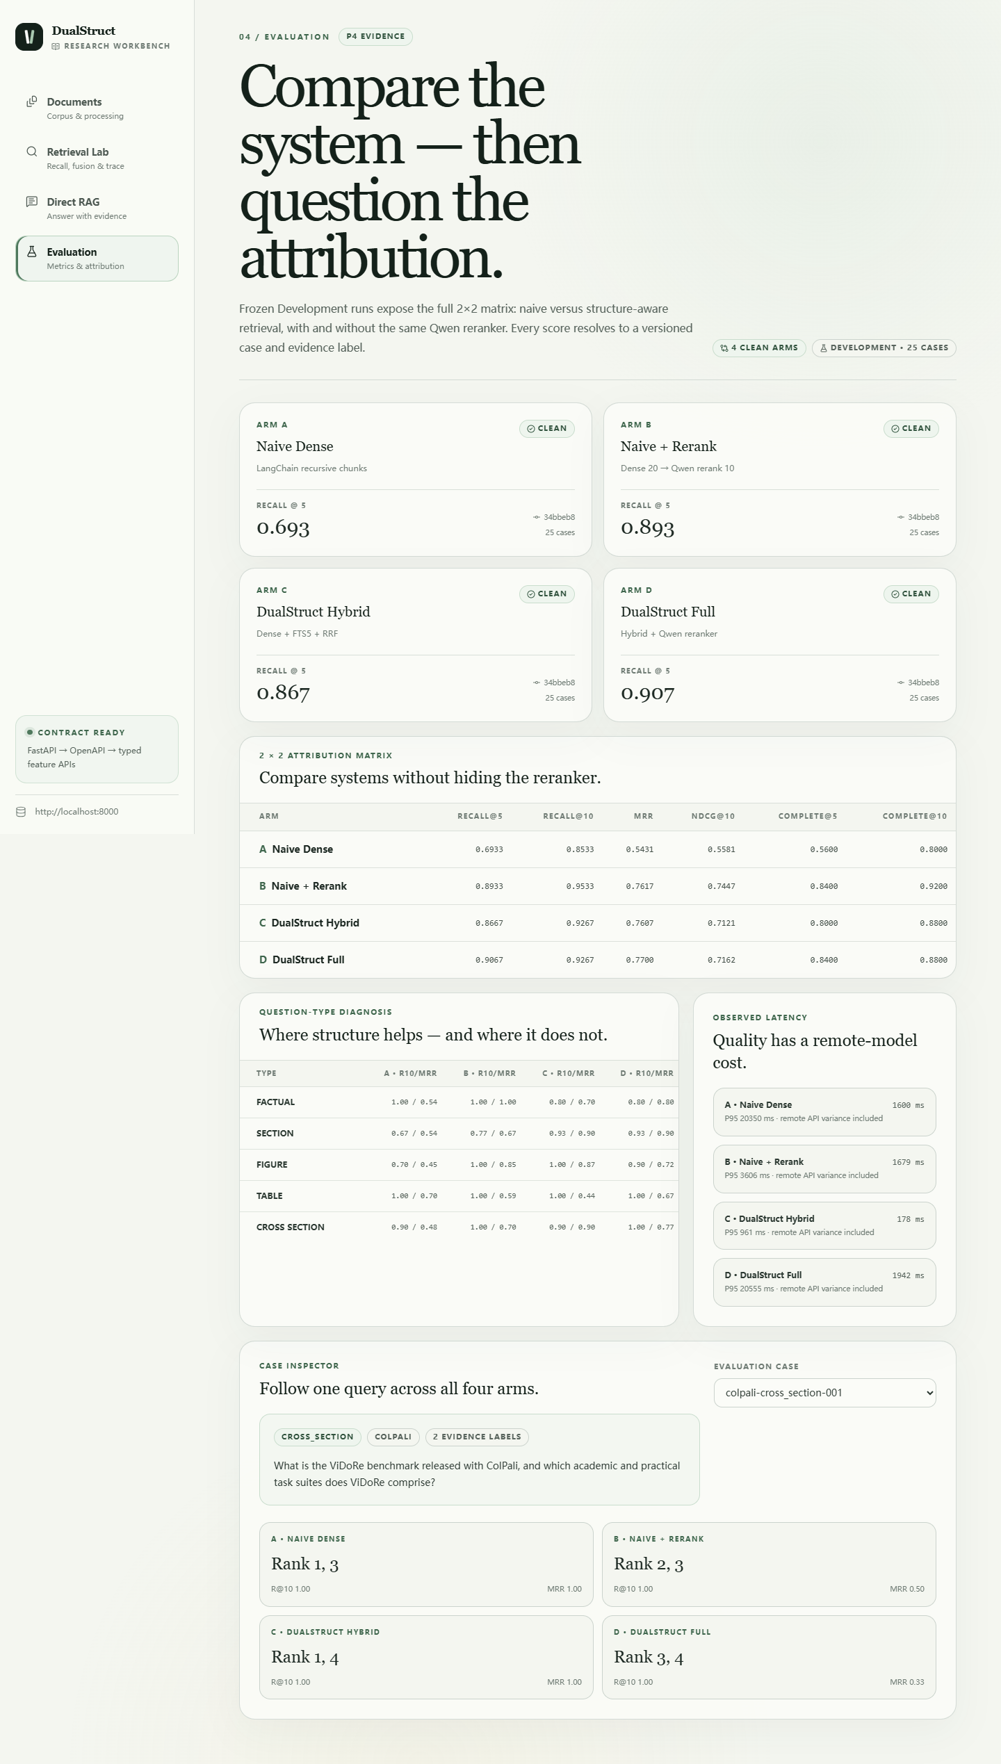Click the check icon in Arm D Clean badge

(895, 594)
